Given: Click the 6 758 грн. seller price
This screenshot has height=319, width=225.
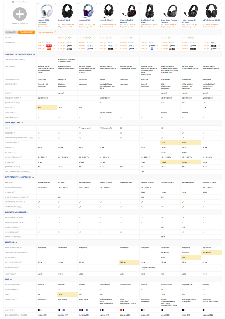Looking at the screenshot, I should point(103,46).
